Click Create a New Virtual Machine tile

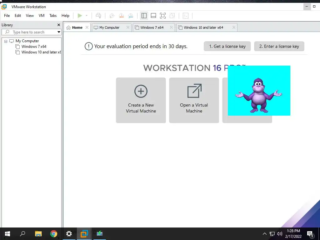tap(141, 100)
